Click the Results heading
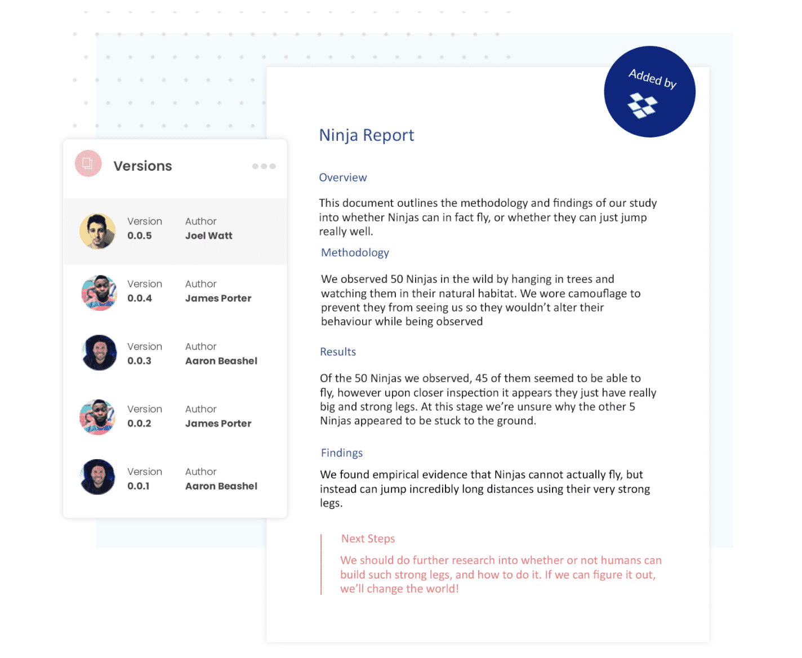 338,352
